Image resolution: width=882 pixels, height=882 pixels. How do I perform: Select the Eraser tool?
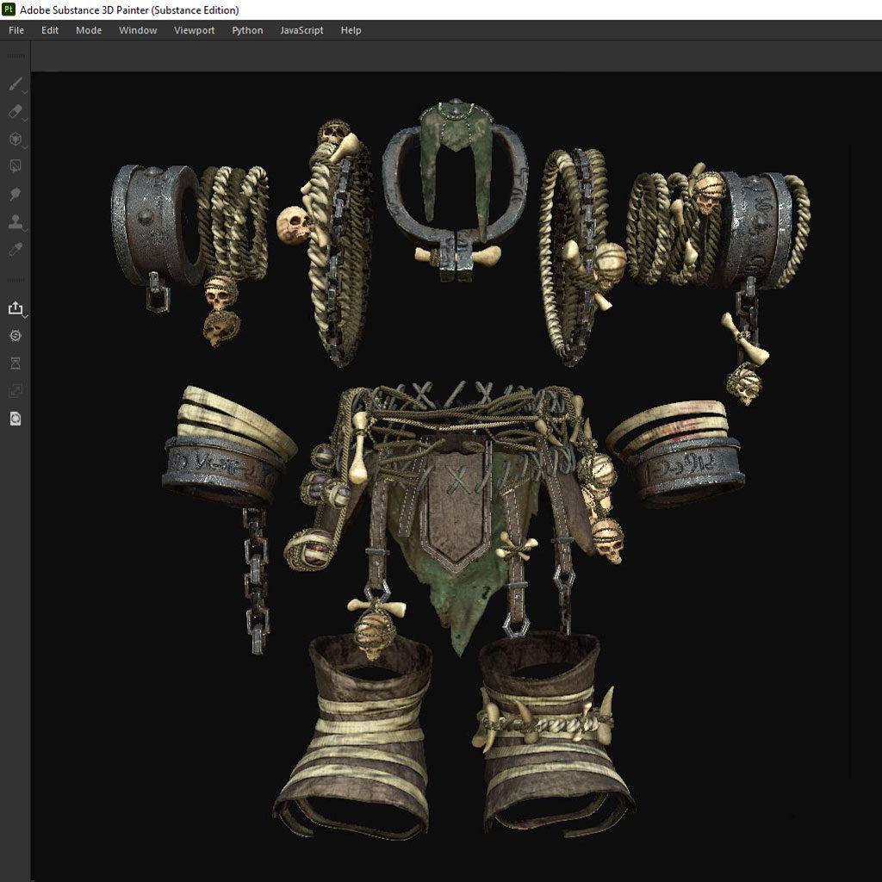click(15, 112)
